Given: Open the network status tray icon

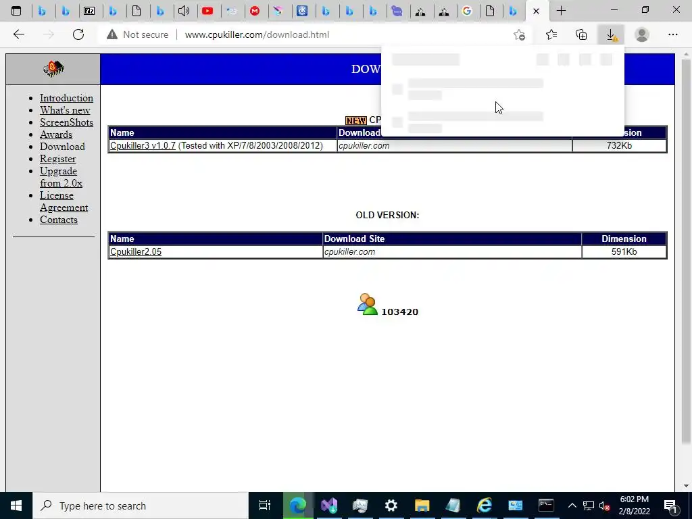Looking at the screenshot, I should pyautogui.click(x=589, y=505).
